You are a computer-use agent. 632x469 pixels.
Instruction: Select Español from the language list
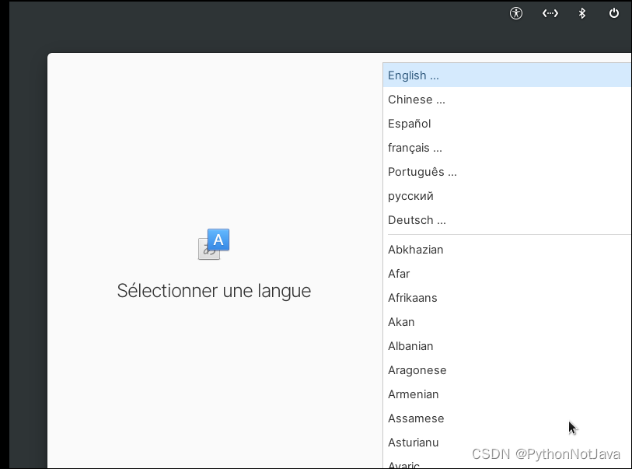[507, 124]
